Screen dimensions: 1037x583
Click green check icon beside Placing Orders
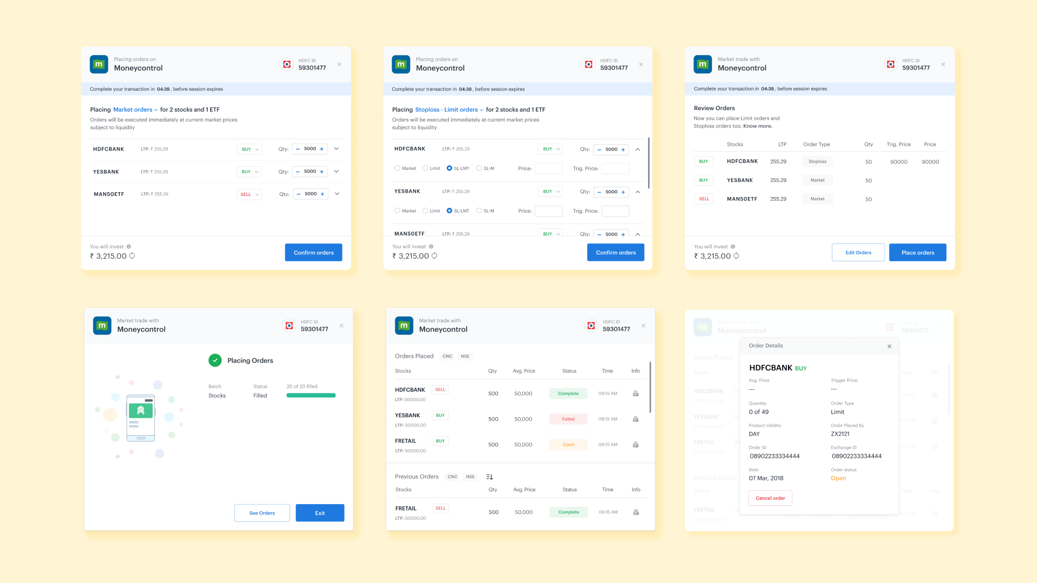click(x=215, y=361)
